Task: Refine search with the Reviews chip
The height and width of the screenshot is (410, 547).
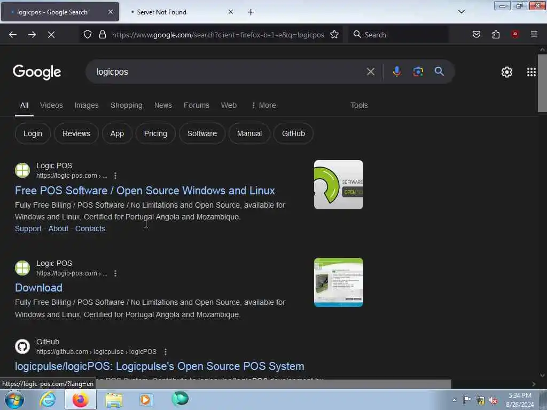Action: (x=76, y=133)
